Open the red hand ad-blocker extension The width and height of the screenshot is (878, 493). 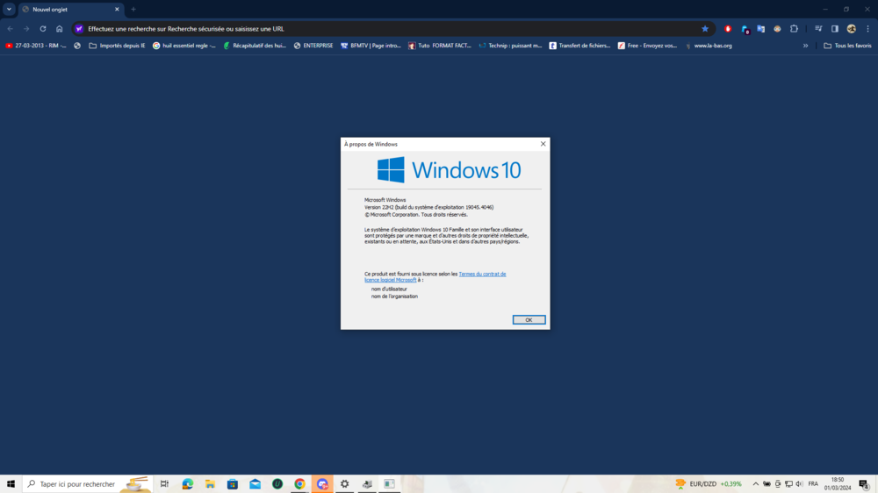(x=728, y=29)
